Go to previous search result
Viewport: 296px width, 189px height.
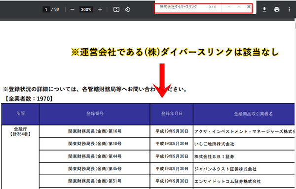tap(229, 7)
